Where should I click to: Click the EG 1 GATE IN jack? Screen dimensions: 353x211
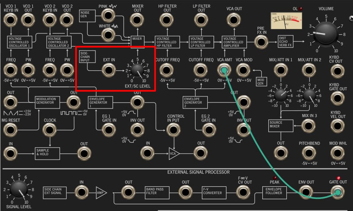point(109,130)
